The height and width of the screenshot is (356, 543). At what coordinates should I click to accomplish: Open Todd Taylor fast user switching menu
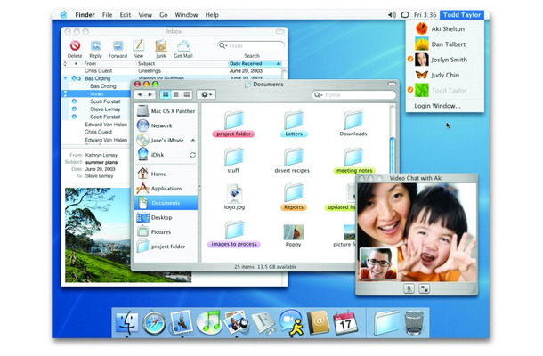(x=462, y=15)
